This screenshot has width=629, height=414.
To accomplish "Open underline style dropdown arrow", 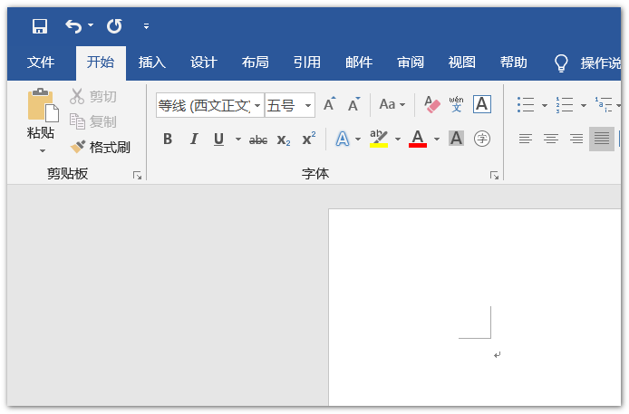I will [x=237, y=140].
